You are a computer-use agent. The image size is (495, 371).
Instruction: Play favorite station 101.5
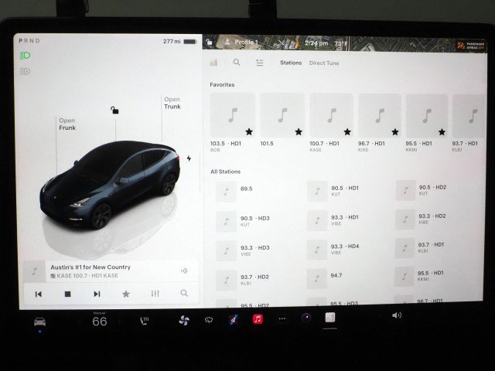(282, 121)
